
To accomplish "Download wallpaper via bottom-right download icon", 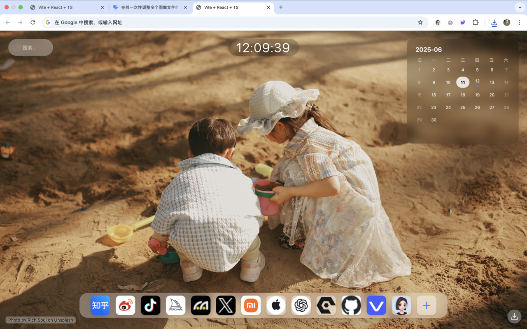I will [x=514, y=316].
